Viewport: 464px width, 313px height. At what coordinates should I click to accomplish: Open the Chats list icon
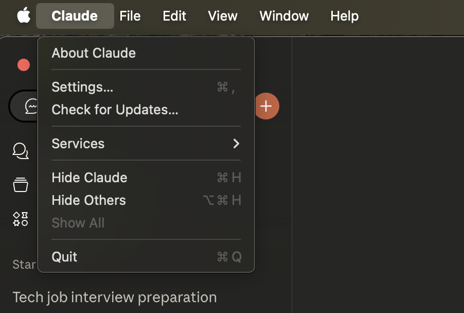tap(20, 151)
